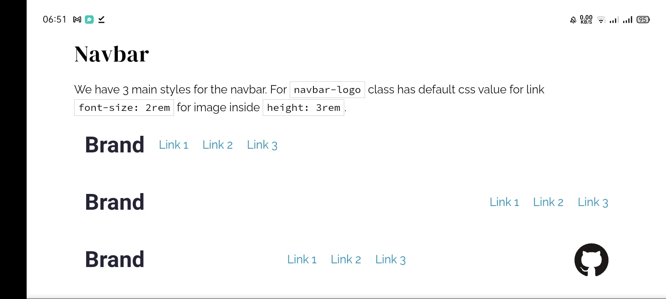This screenshot has height=299, width=666.
Task: Select the navbar-logo inline code snippet
Action: point(327,89)
